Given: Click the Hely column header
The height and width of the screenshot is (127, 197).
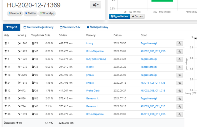Looking at the screenshot, I should click(7, 35).
